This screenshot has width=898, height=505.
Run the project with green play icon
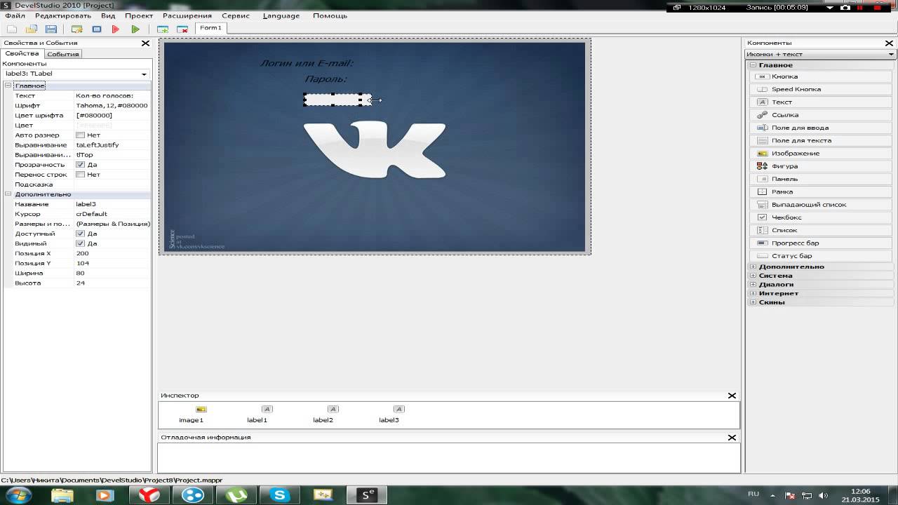click(x=135, y=29)
